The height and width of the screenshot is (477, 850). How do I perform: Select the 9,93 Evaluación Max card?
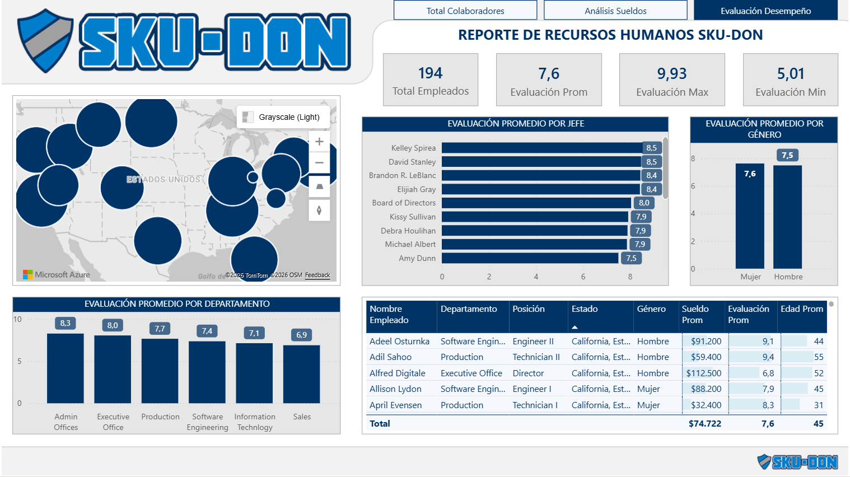pyautogui.click(x=672, y=79)
